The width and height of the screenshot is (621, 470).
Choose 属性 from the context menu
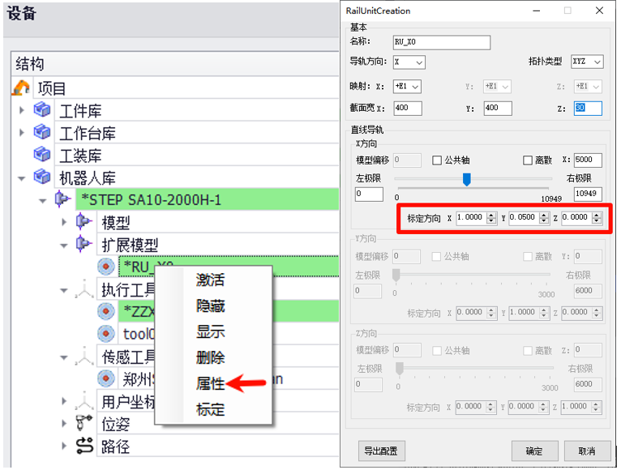210,383
